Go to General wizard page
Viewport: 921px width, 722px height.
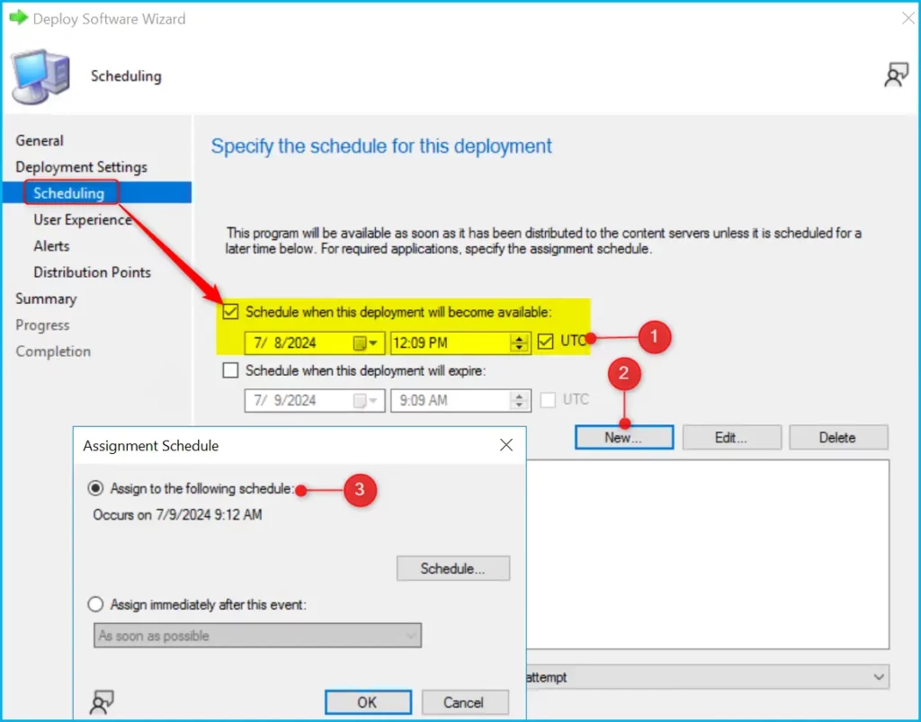[40, 141]
